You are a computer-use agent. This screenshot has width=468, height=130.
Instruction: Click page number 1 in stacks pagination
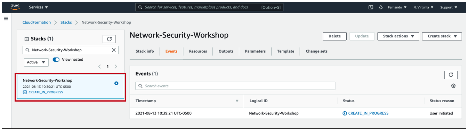tap(108, 67)
